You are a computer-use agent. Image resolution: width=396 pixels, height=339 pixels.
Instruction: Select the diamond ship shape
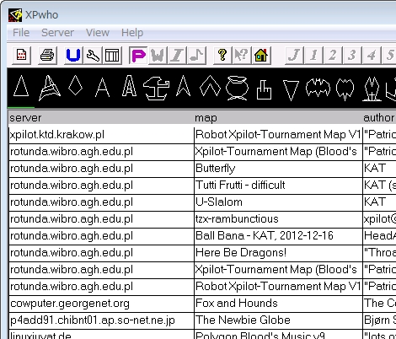76,85
